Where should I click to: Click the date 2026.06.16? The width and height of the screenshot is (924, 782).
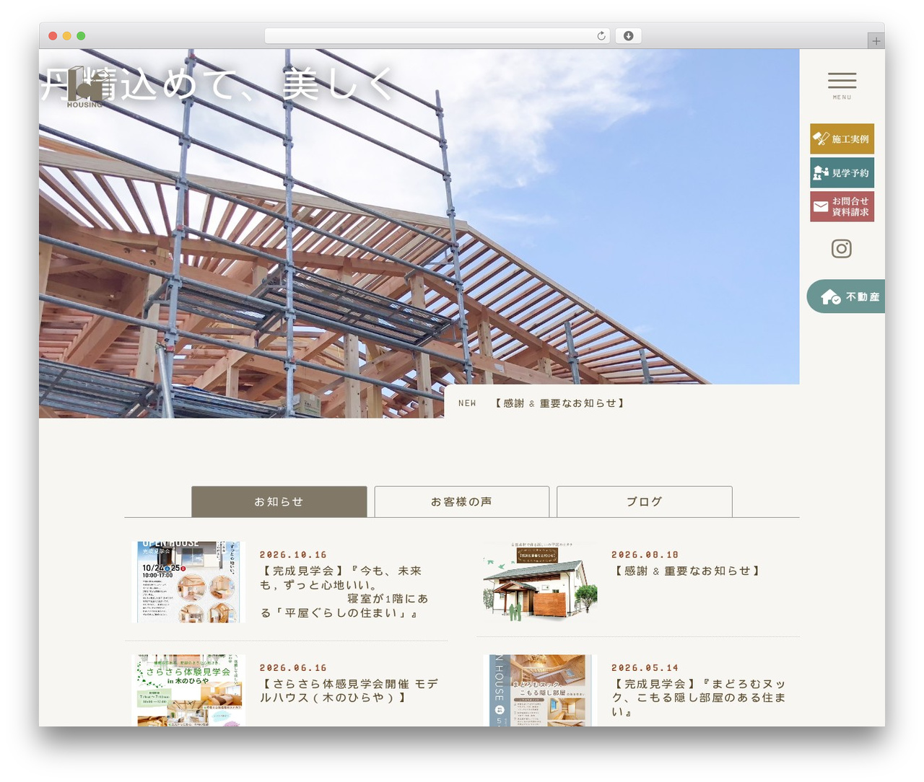(294, 668)
